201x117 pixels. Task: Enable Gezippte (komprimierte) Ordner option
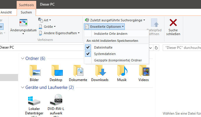pos(118,60)
